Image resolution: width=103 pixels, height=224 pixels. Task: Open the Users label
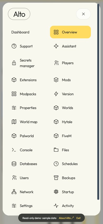[x=24, y=178]
